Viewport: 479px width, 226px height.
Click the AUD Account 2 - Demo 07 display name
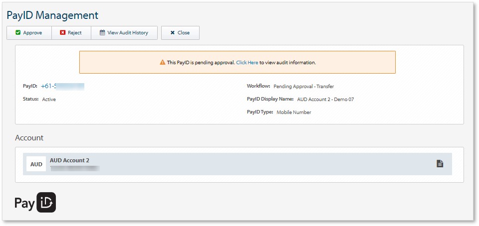tap(325, 100)
